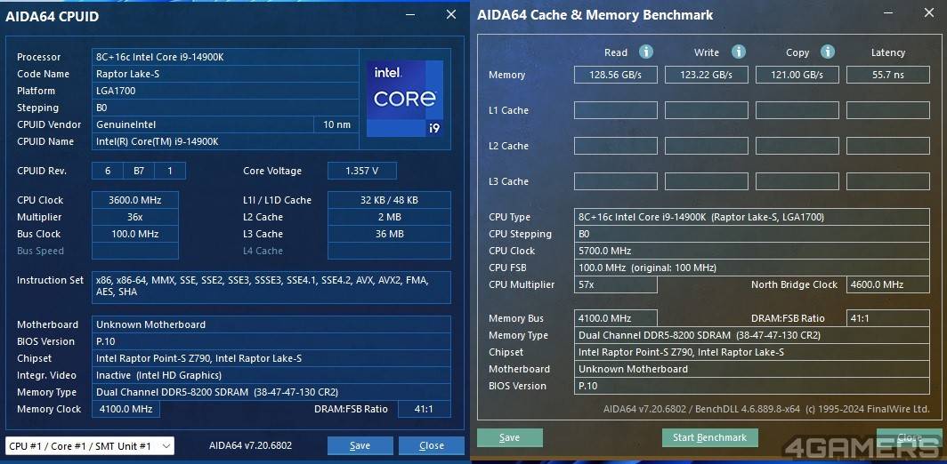Click the L2 Cache Read field
Viewport: 947px width, 464px height.
(x=615, y=146)
